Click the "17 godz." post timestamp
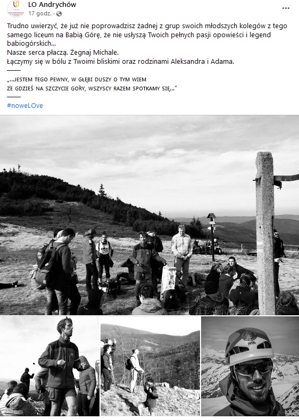299x420 pixels. coord(40,13)
